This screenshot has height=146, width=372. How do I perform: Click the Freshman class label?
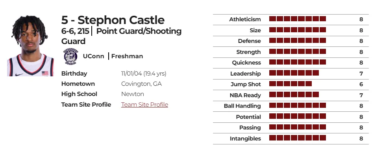(x=127, y=56)
